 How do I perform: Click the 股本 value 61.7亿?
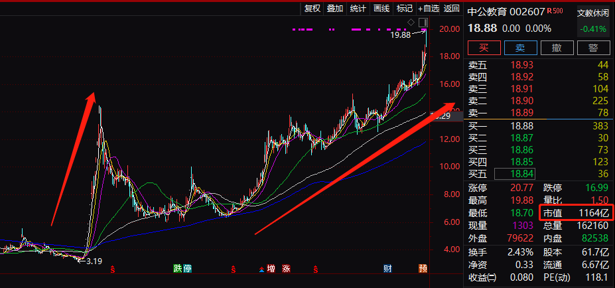(596, 252)
